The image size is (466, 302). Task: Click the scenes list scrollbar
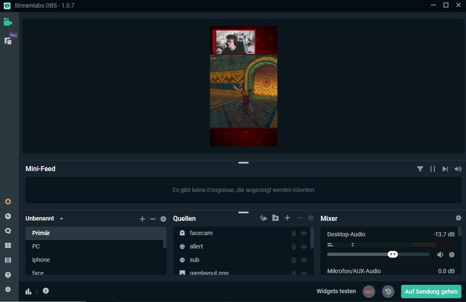tap(165, 238)
